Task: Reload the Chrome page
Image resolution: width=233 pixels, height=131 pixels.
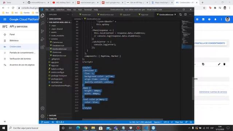Action: click(13, 8)
